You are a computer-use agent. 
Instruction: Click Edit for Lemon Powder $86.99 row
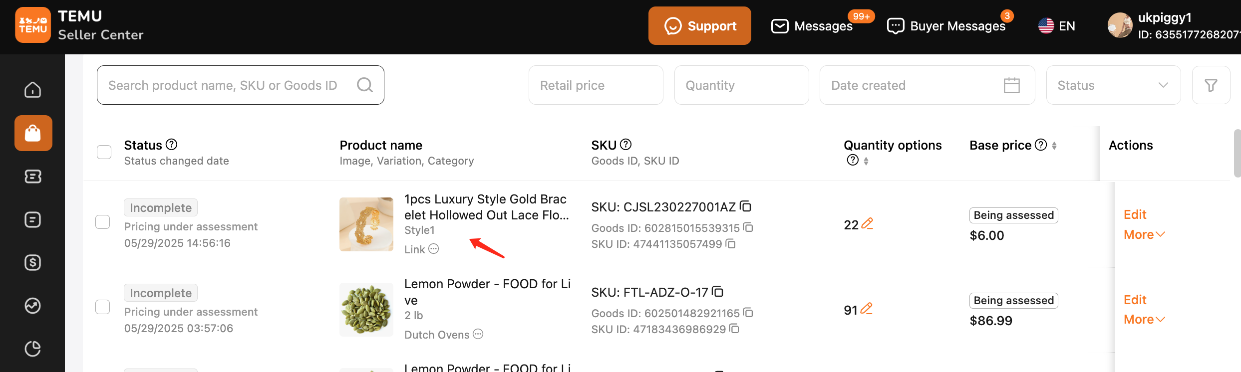1135,300
